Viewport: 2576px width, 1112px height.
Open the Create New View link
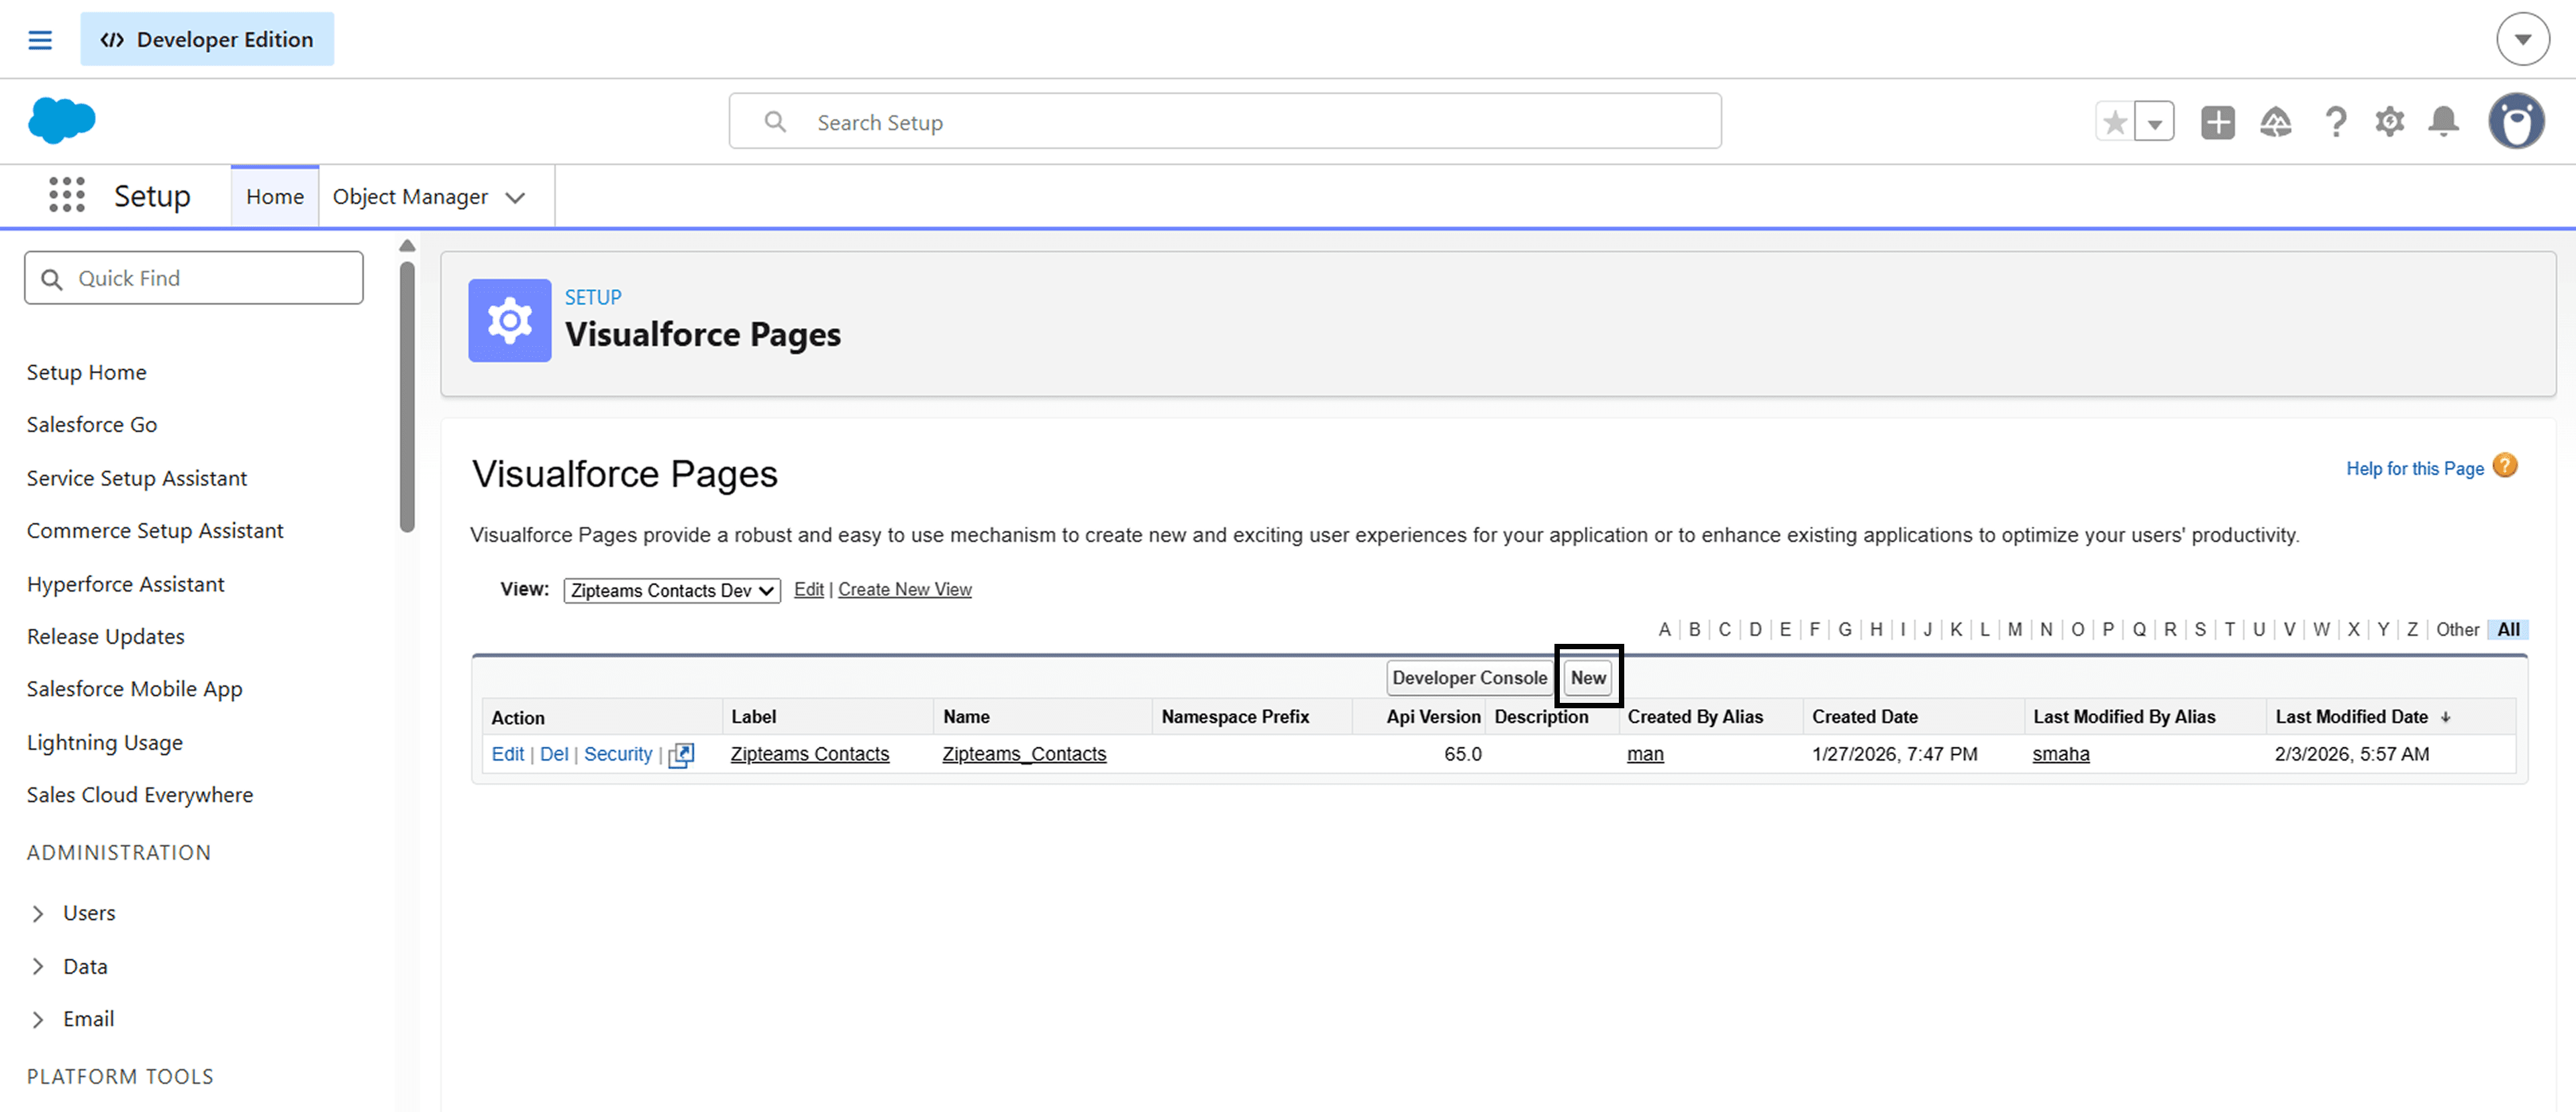tap(904, 590)
